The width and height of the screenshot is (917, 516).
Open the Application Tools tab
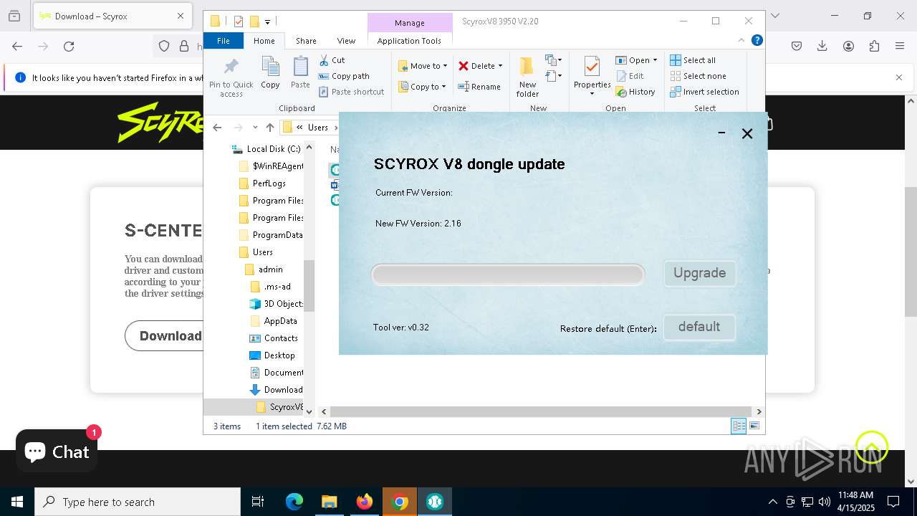point(409,41)
